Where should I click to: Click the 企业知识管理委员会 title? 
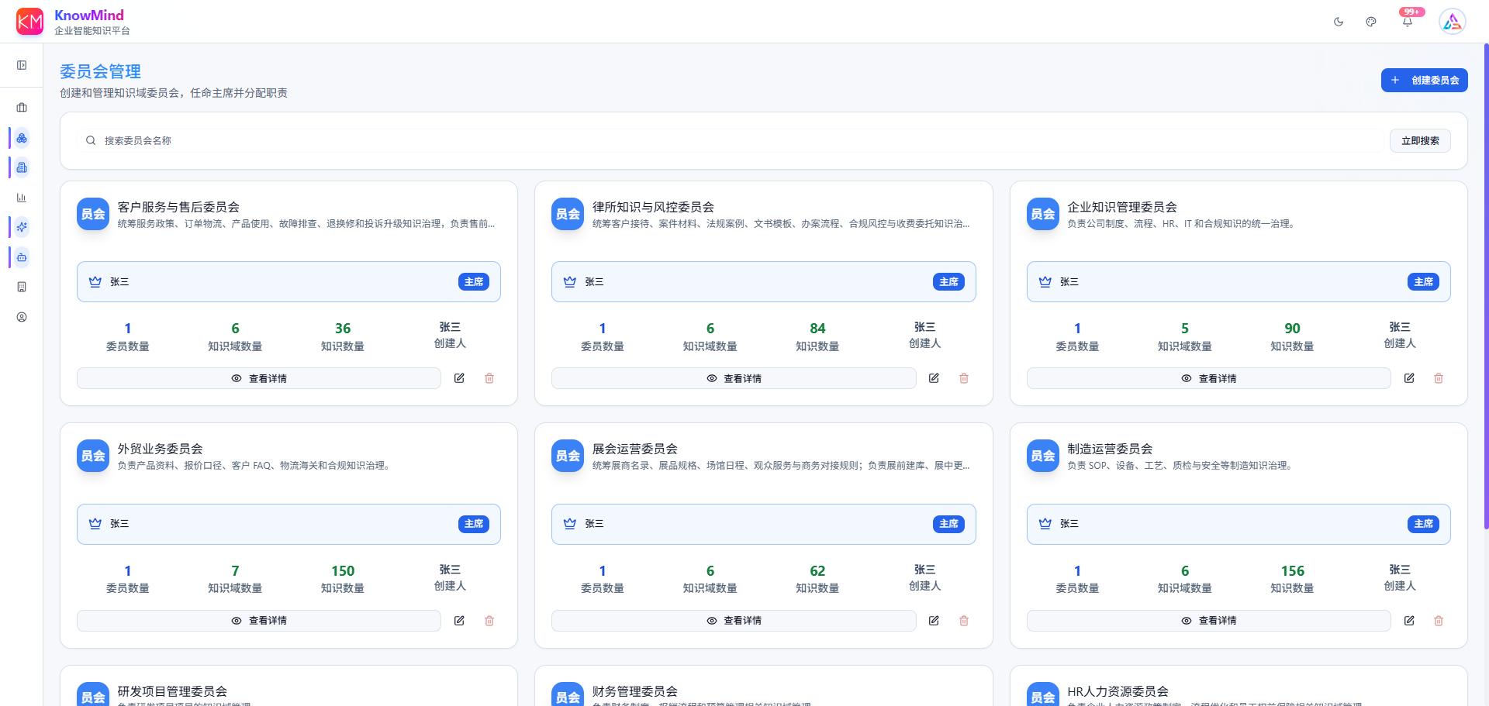1122,207
